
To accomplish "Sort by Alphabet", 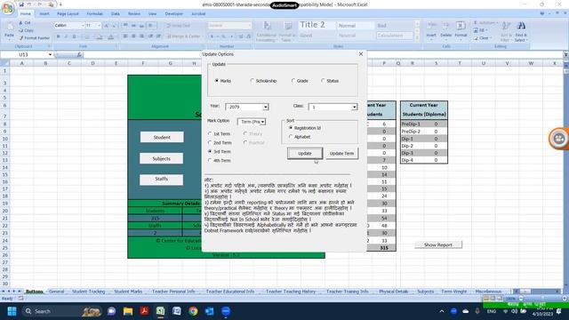I will click(x=300, y=137).
